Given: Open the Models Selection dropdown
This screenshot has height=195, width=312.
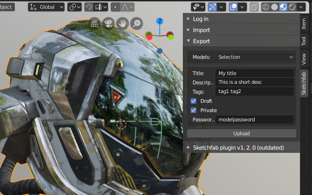Looking at the screenshot, I should (x=256, y=57).
